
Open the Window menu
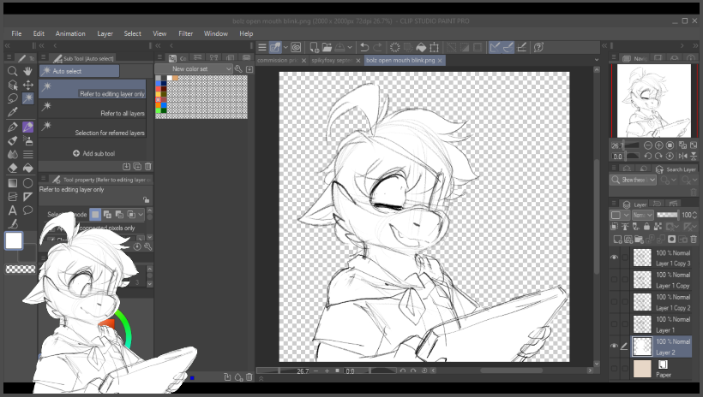[216, 33]
